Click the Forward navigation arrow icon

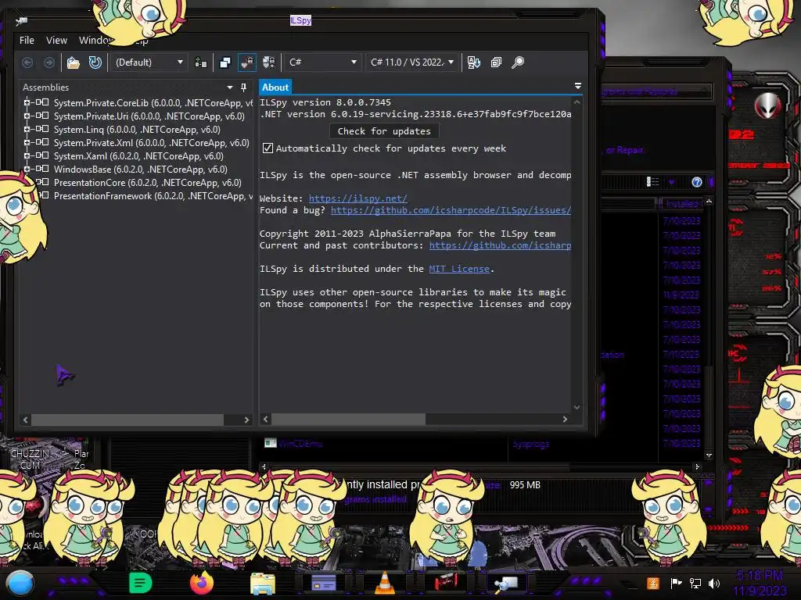point(49,62)
